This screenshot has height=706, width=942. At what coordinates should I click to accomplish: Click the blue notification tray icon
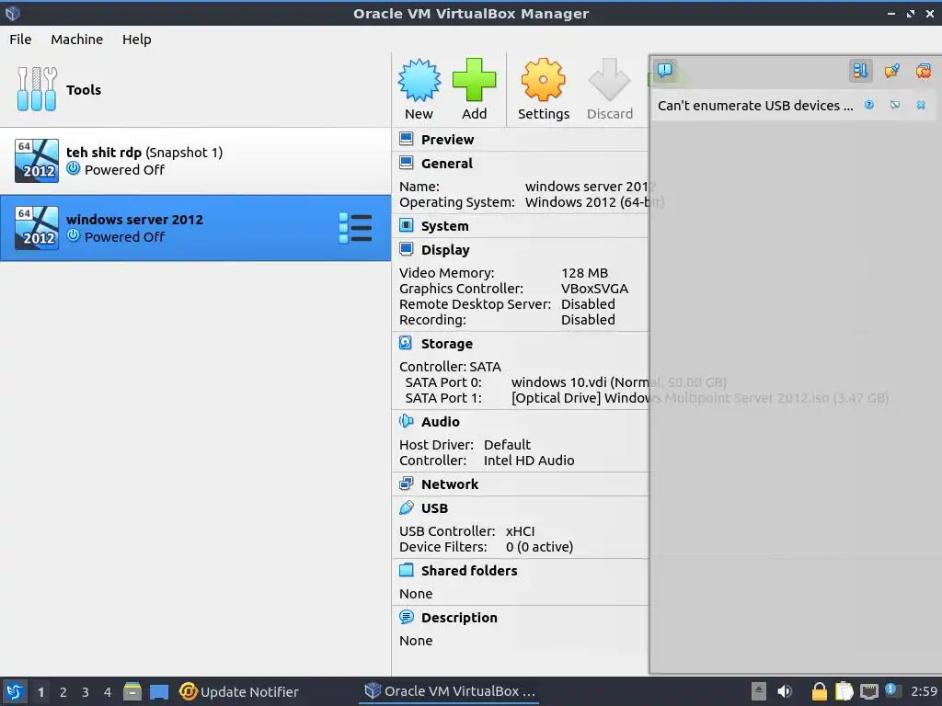(890, 689)
